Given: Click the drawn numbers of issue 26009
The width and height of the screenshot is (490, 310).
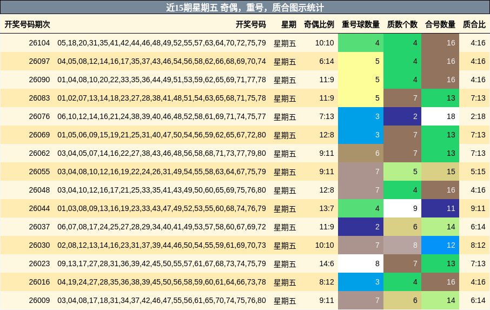Looking at the screenshot, I should click(162, 301).
